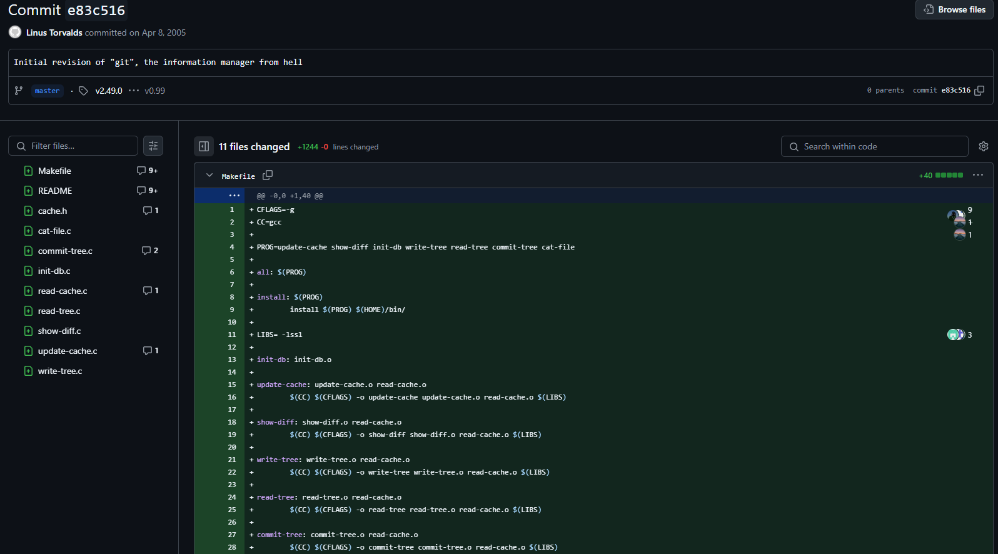Open Linus Torvalds author link
The height and width of the screenshot is (554, 998).
[54, 33]
